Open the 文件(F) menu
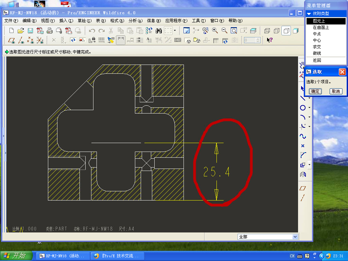The image size is (348, 261). pyautogui.click(x=11, y=21)
